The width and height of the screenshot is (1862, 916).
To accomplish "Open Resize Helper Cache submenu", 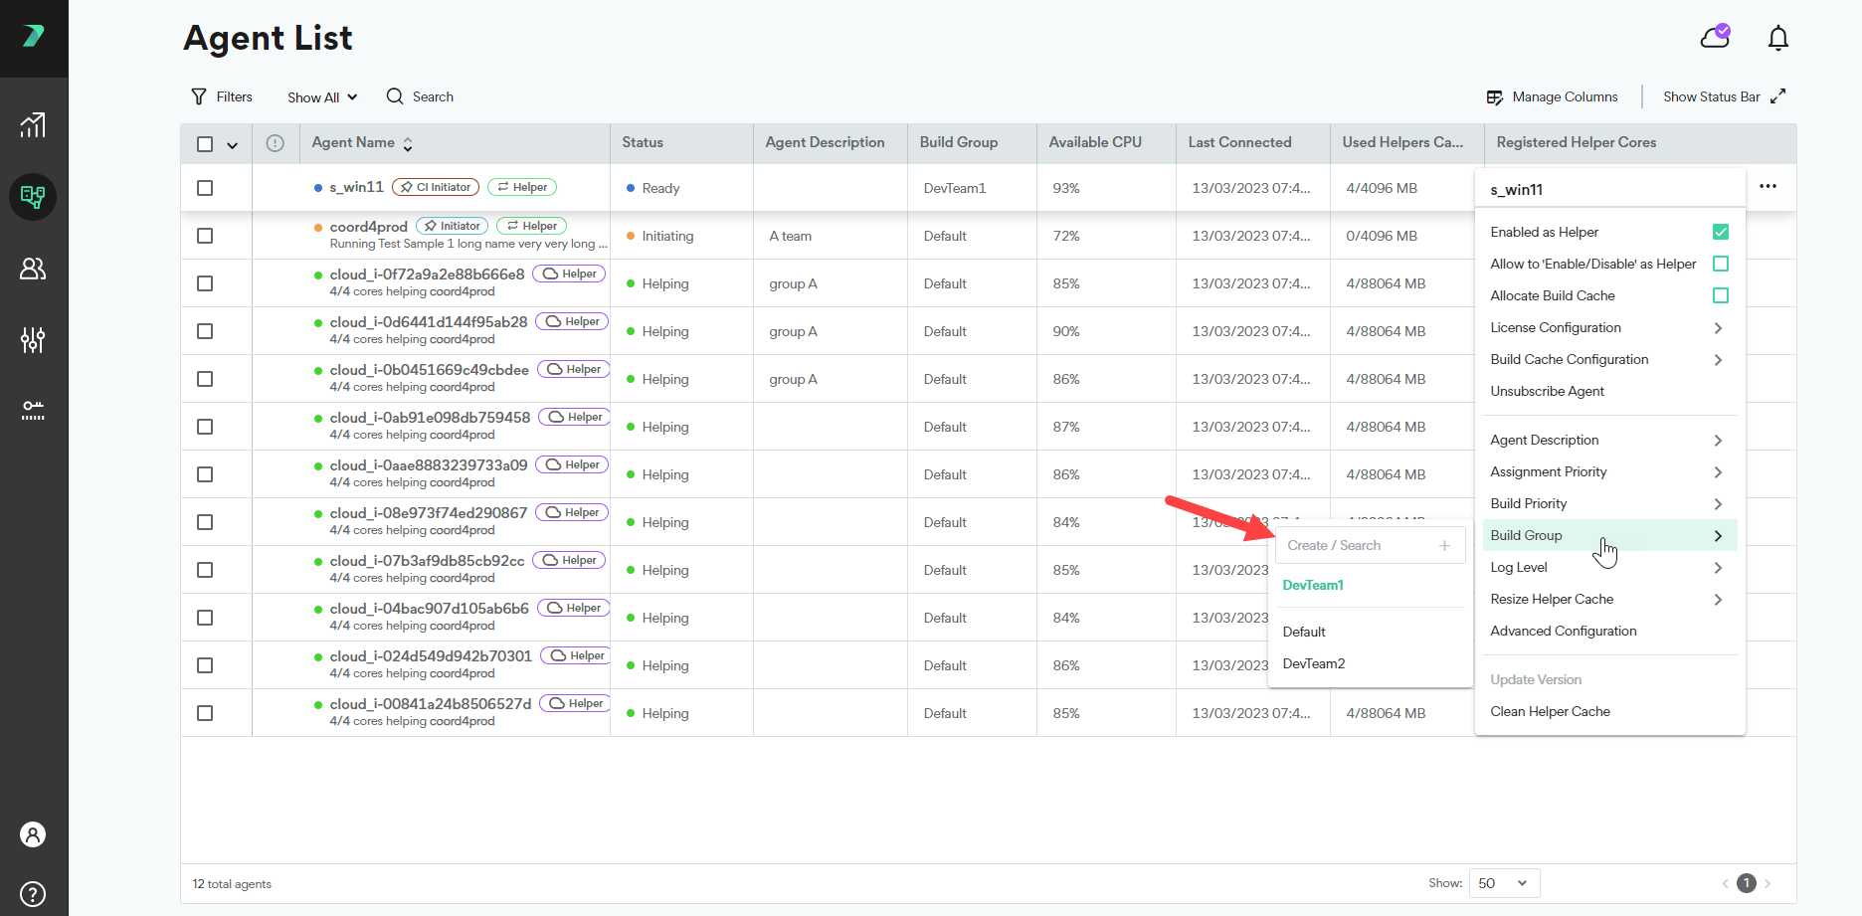I will (x=1609, y=599).
